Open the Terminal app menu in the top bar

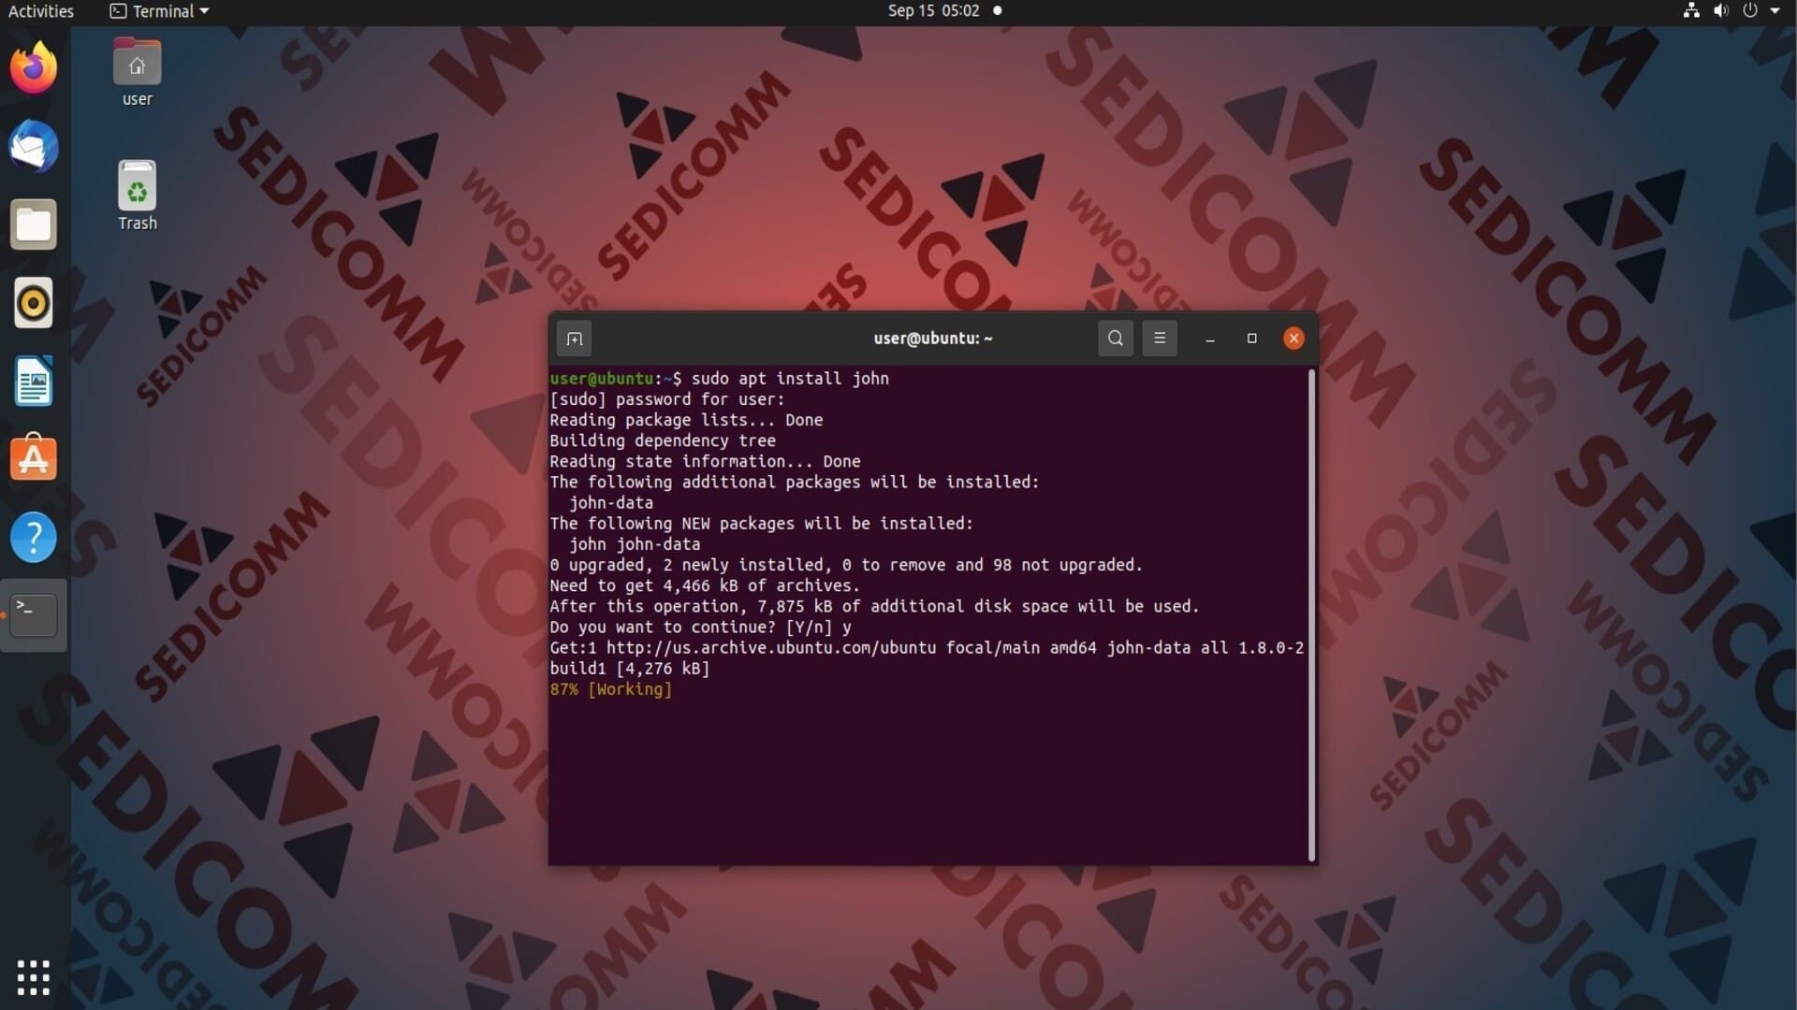[159, 11]
